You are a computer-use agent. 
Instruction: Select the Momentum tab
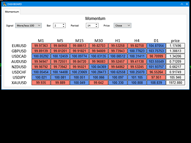tap(12, 12)
